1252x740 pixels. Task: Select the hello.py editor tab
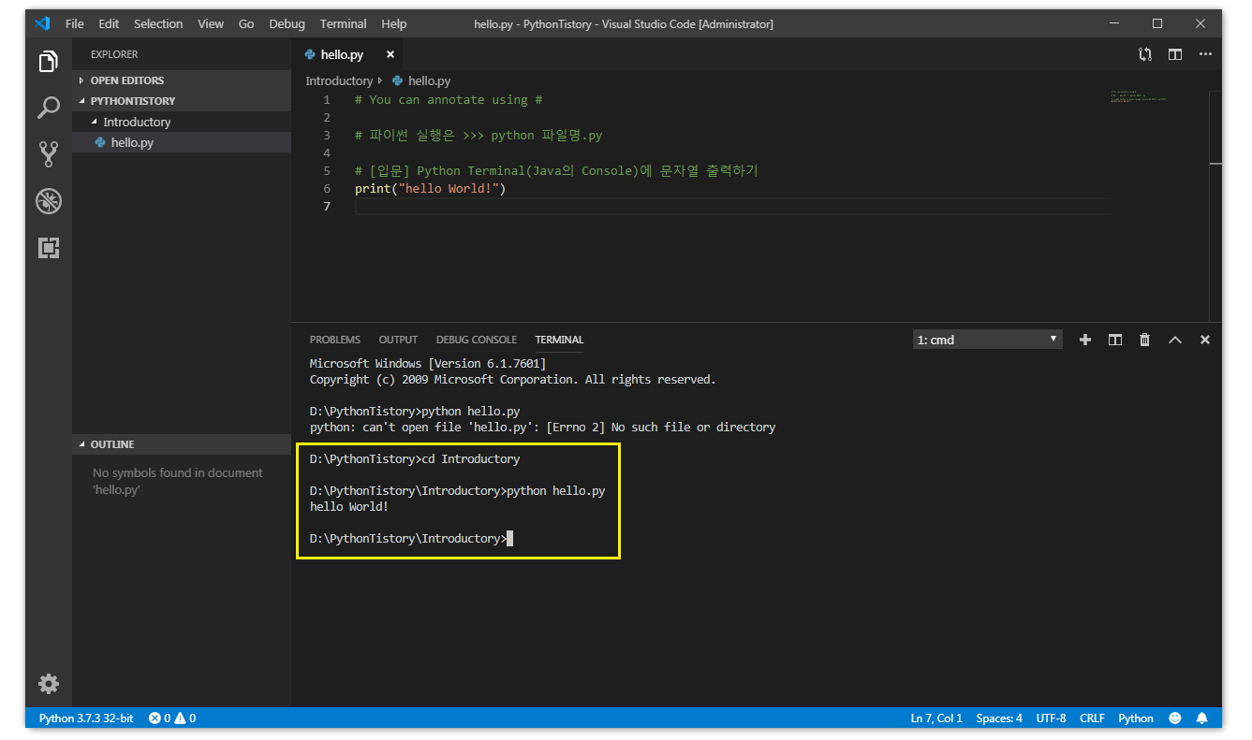(x=347, y=54)
